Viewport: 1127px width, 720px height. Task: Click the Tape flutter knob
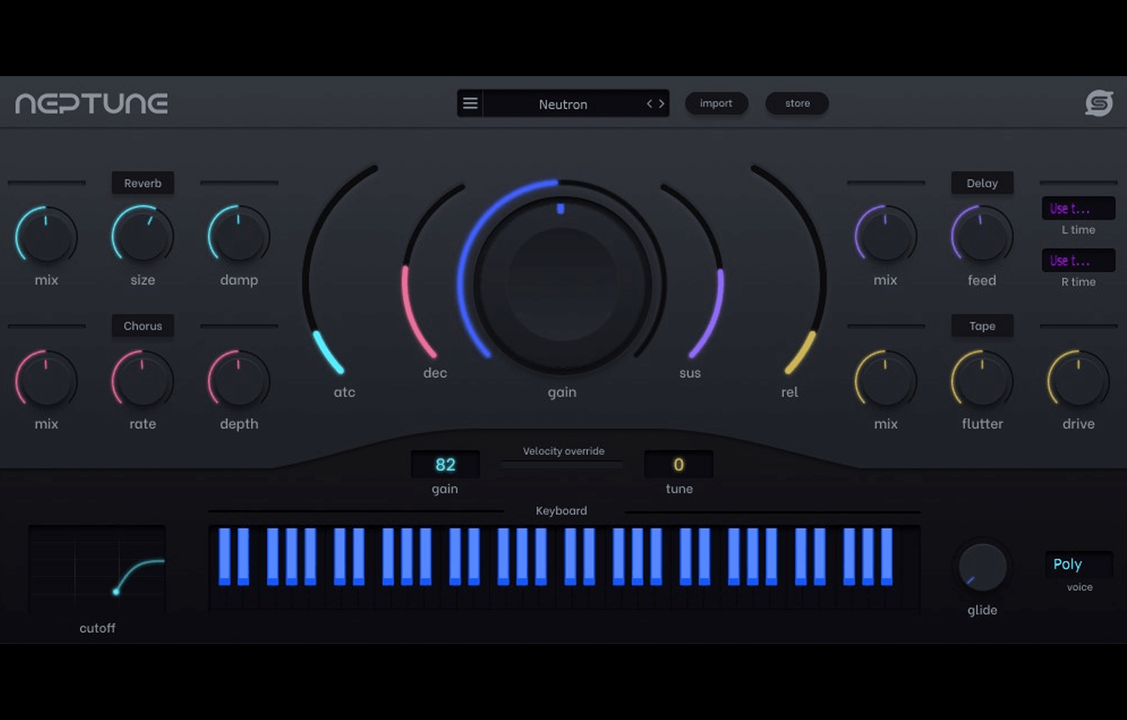(x=982, y=380)
